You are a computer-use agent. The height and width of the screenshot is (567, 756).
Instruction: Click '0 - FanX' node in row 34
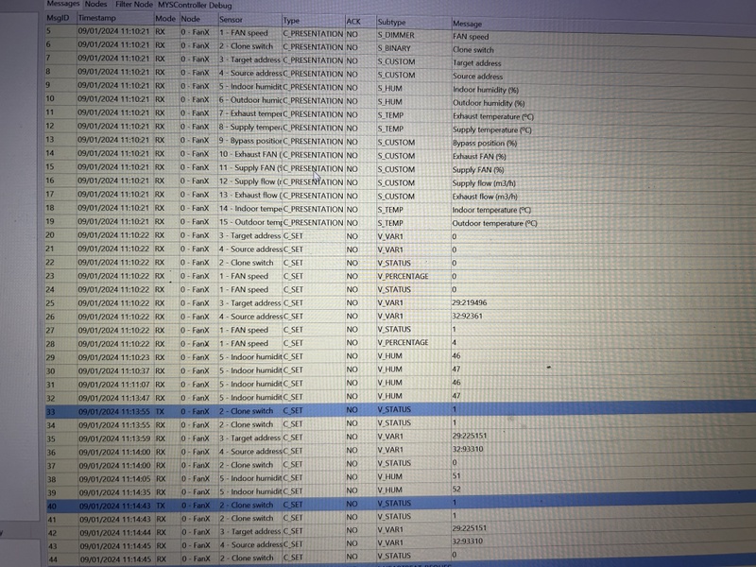point(196,424)
